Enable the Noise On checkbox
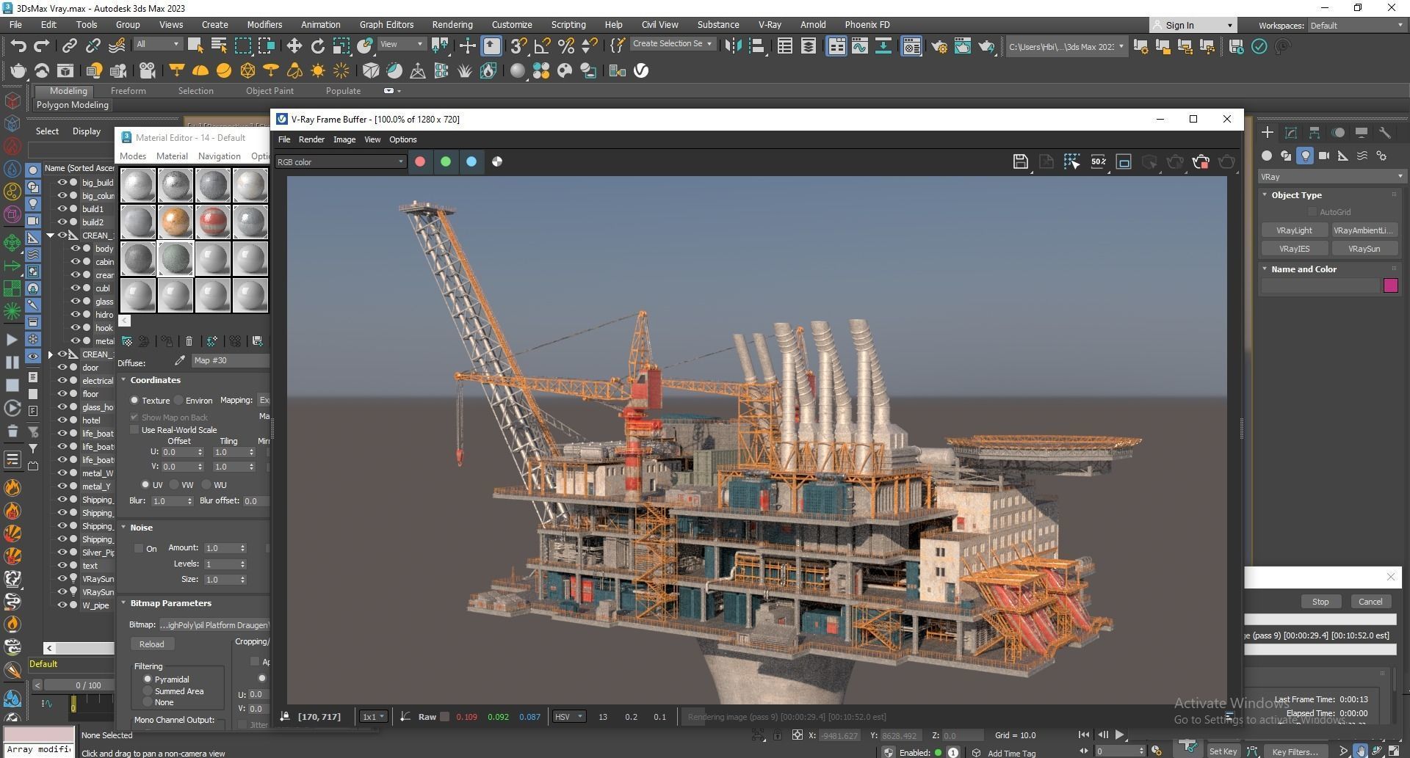This screenshot has height=758, width=1410. click(x=139, y=548)
